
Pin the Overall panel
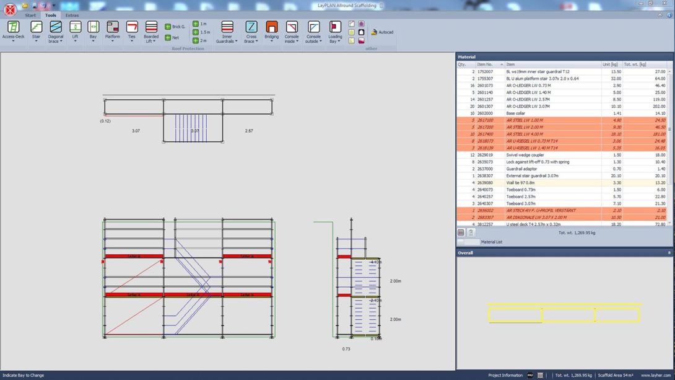(669, 253)
